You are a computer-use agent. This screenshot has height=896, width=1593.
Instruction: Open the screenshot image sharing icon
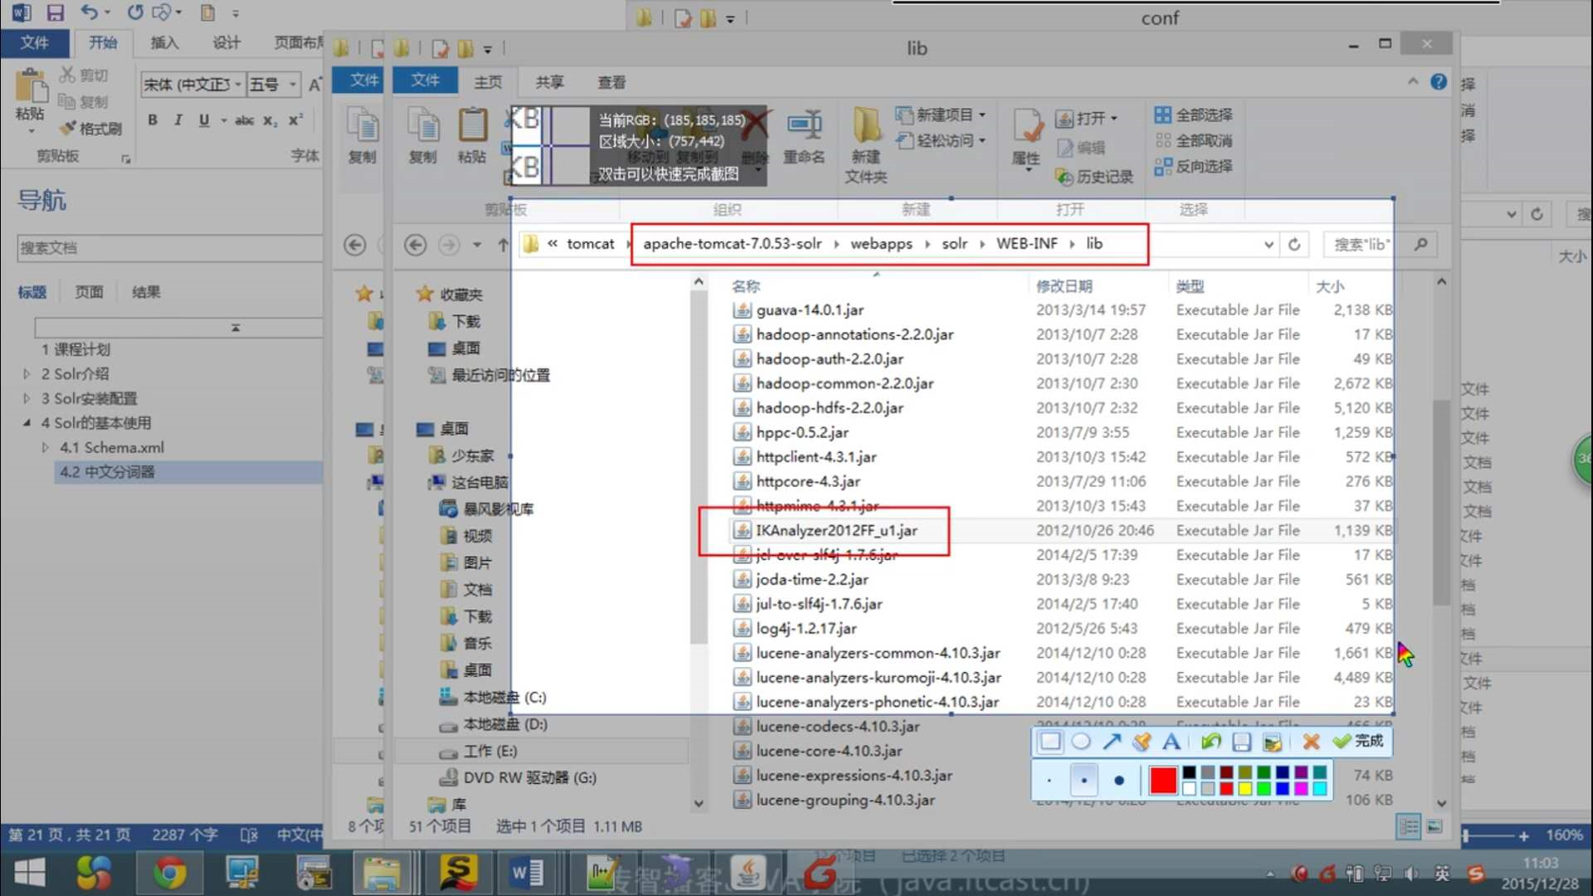pyautogui.click(x=1272, y=742)
